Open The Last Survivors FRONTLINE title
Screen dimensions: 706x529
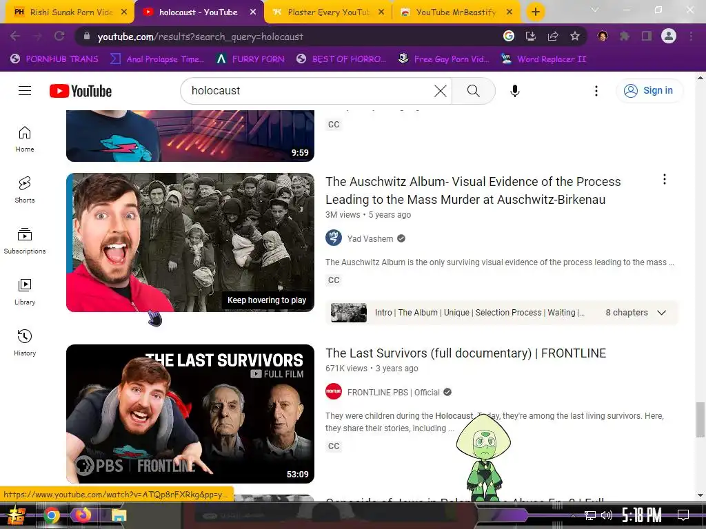coord(465,353)
